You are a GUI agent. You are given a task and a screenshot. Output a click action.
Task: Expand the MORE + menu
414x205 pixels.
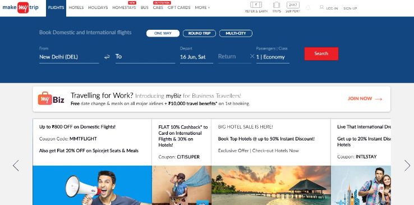(x=203, y=8)
